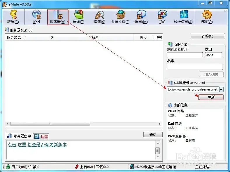
Task: Switch to the 日志 (Log) tab
Action: click(41, 136)
